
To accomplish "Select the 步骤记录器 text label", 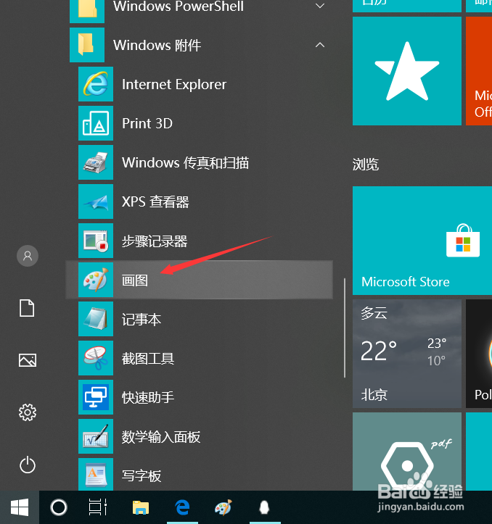I will pyautogui.click(x=155, y=241).
